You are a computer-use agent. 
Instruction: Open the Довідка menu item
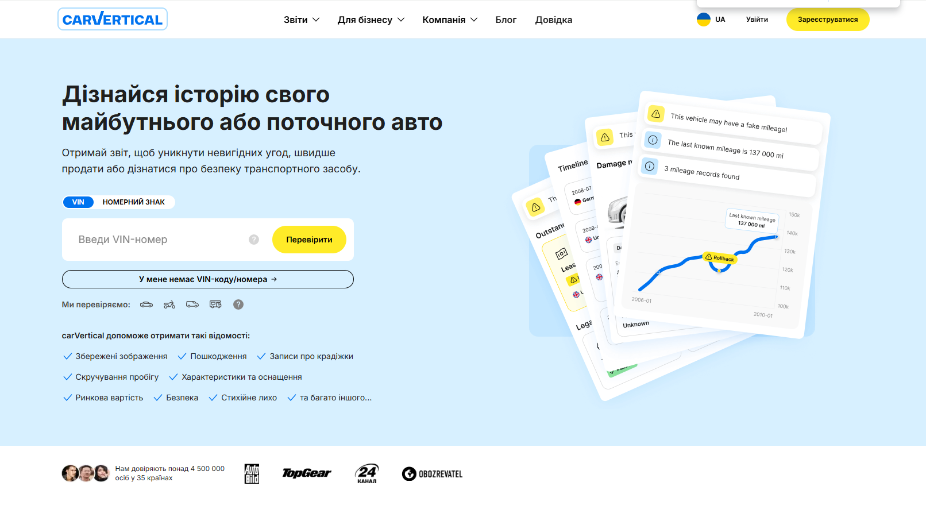pyautogui.click(x=554, y=20)
